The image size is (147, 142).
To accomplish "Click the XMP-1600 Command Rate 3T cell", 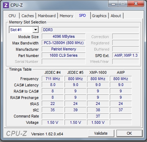I will point(98,116).
